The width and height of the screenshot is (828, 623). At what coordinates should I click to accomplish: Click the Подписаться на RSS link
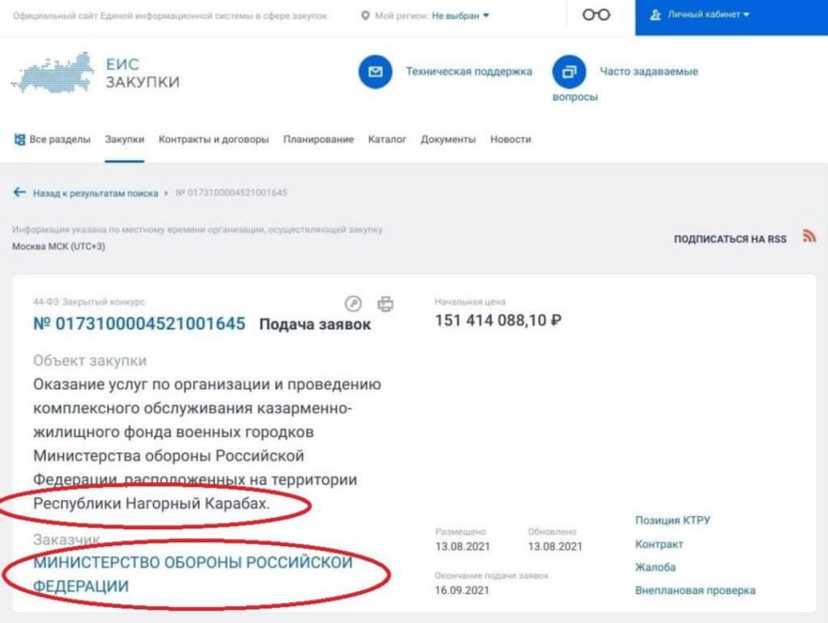point(730,239)
